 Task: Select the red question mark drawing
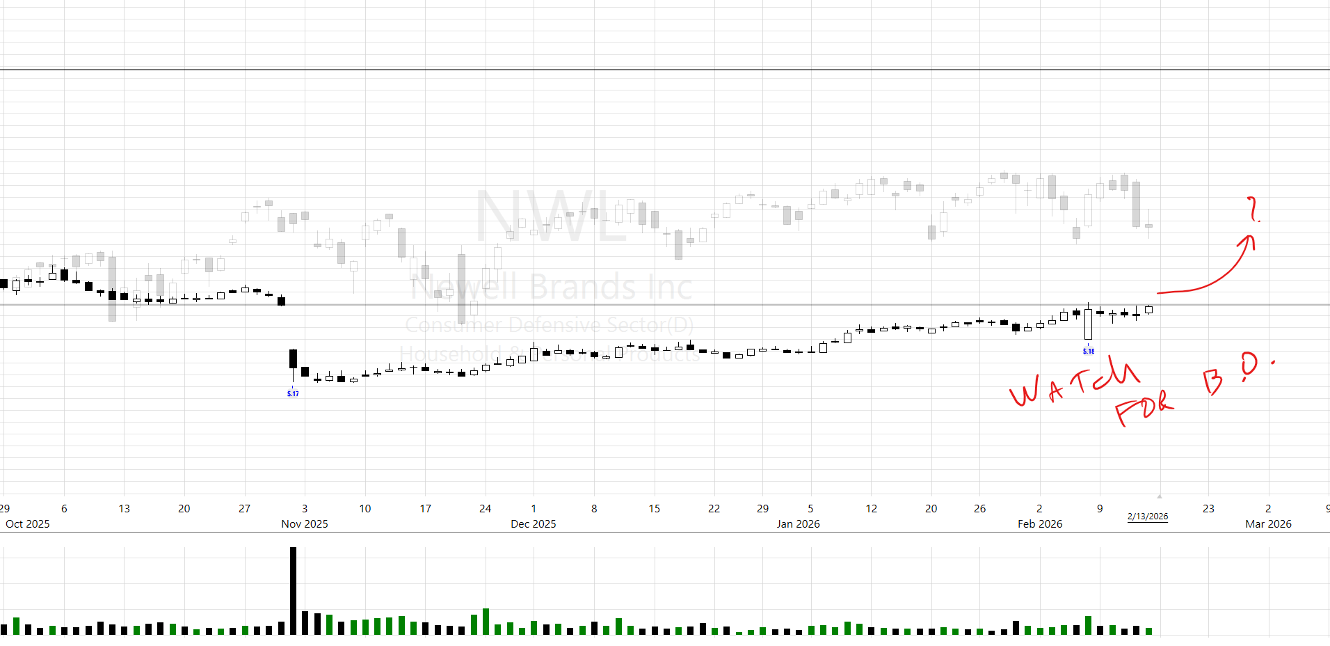click(1253, 209)
